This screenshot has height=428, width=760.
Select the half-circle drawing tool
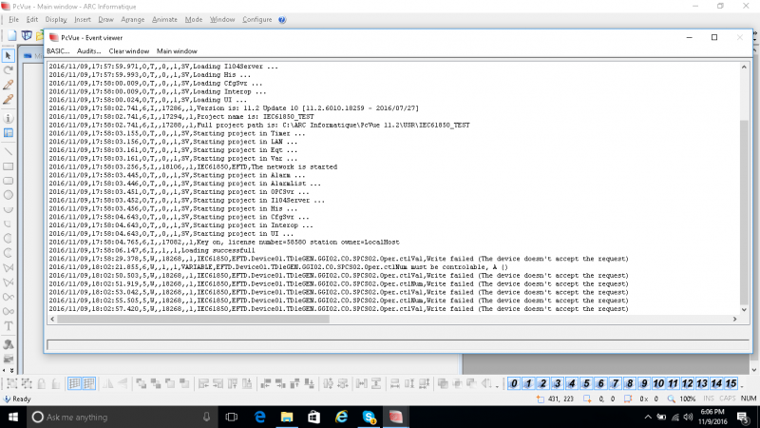point(9,209)
